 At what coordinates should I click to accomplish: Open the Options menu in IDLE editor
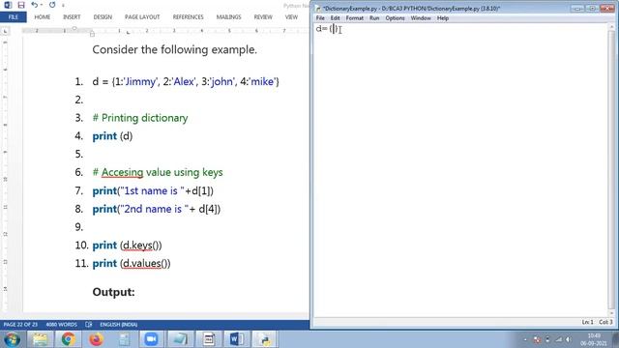[x=395, y=18]
